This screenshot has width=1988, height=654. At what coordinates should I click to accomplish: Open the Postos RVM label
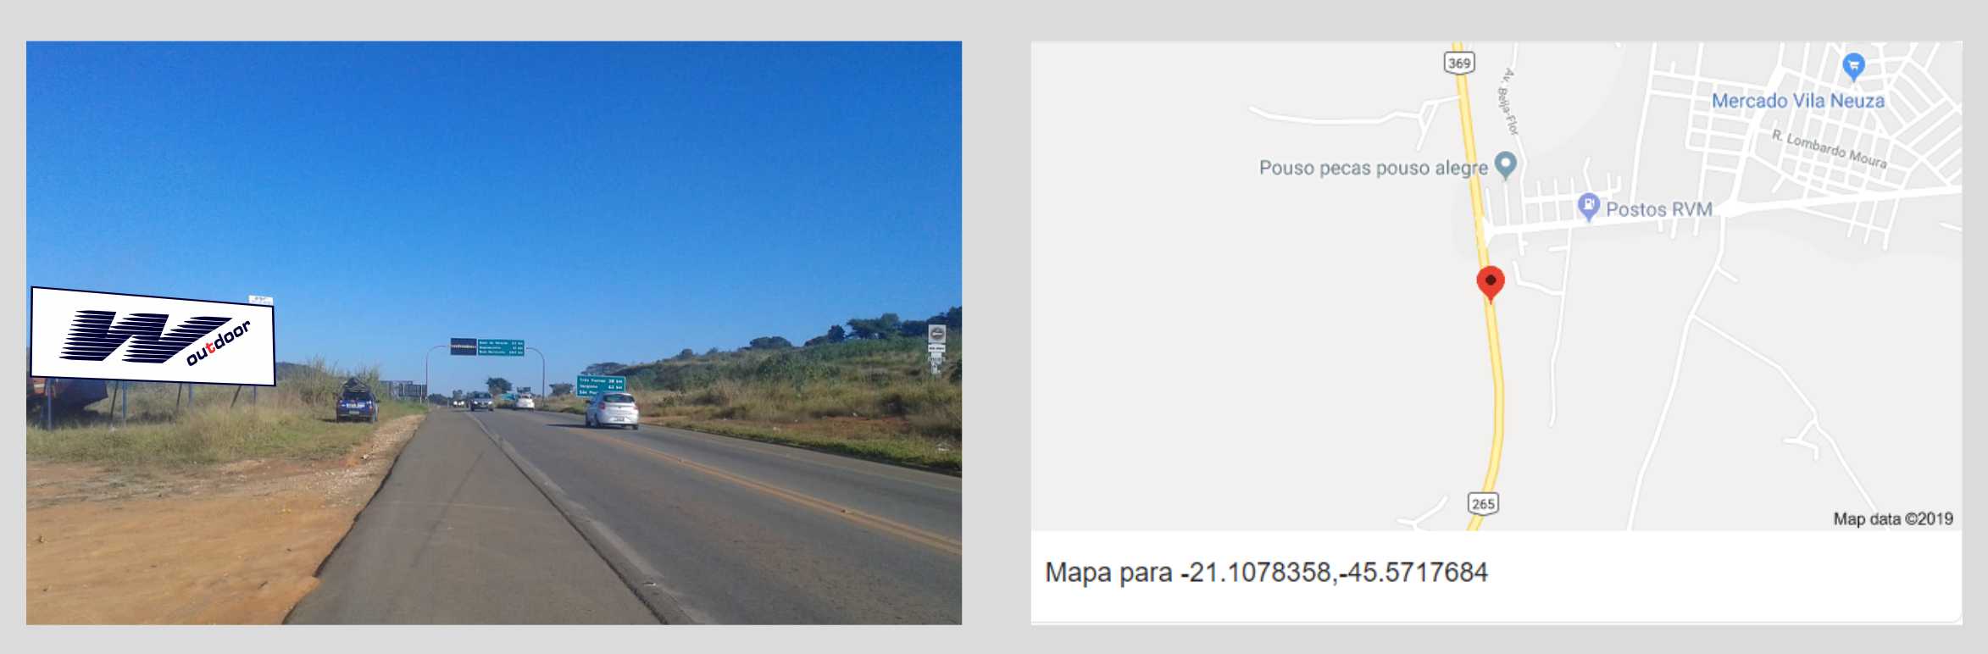point(1659,209)
